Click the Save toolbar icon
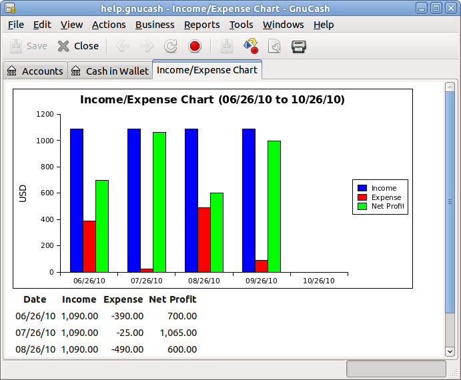This screenshot has width=461, height=380. coord(15,46)
